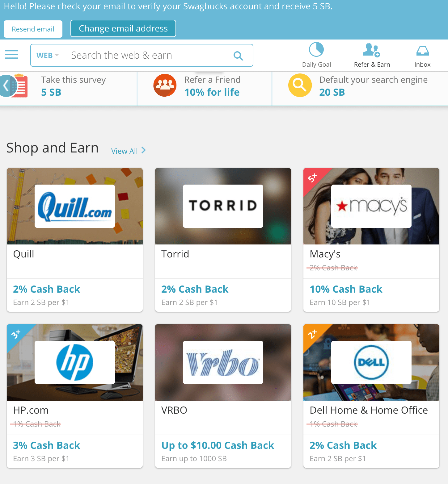The image size is (448, 484).
Task: Click the Refer & Earn people icon
Action: click(x=371, y=50)
